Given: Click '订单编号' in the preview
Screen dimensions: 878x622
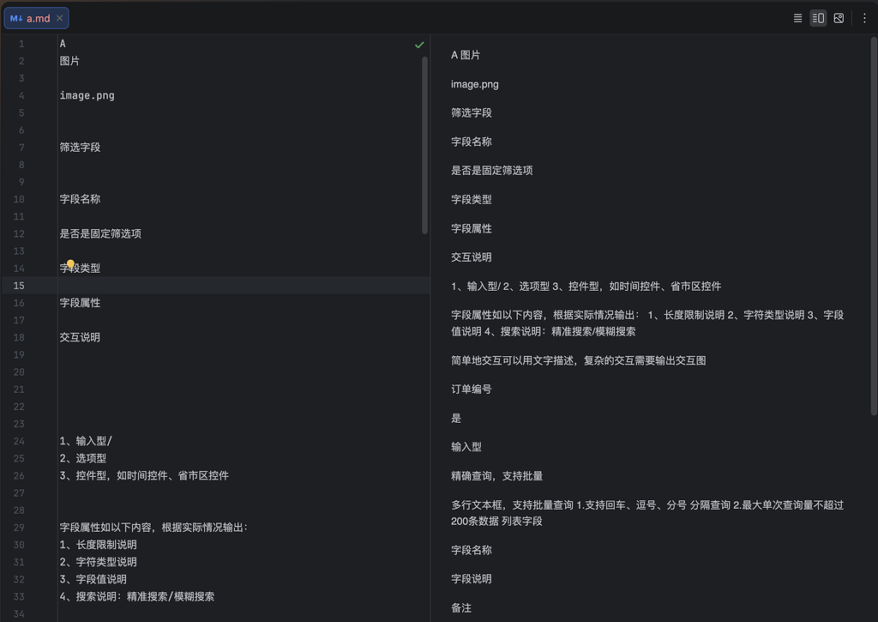Looking at the screenshot, I should coord(472,389).
